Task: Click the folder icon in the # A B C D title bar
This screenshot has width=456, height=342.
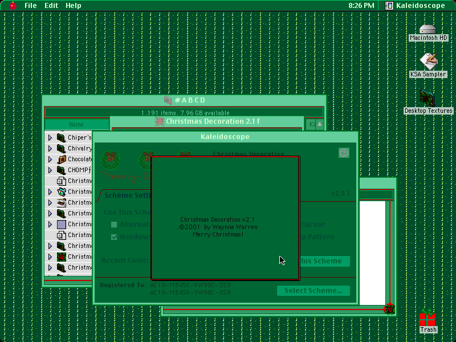Action: [x=168, y=100]
